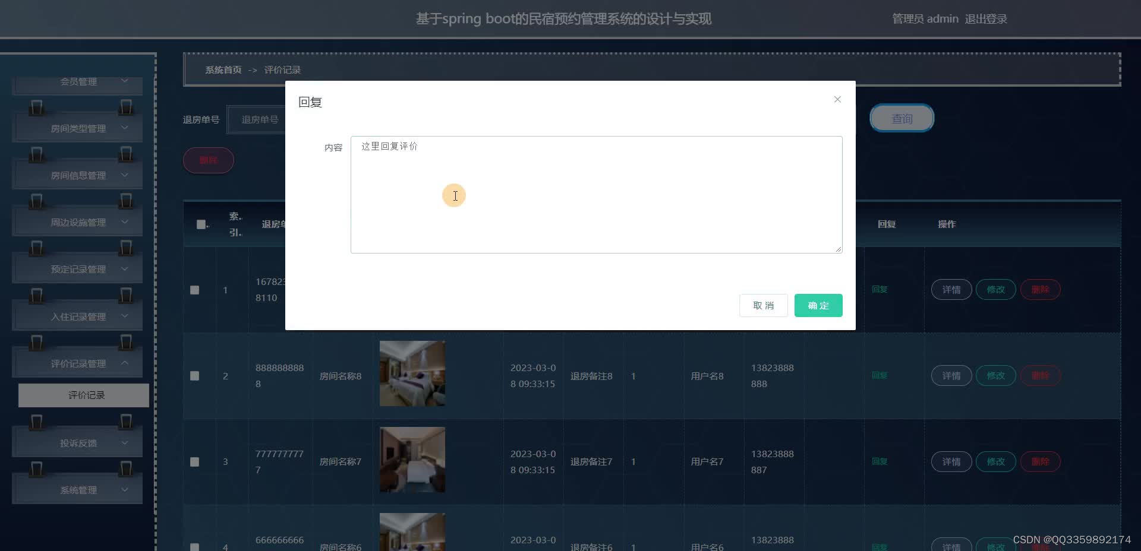Click the 退房备注7 cell
The image size is (1141, 551).
tap(591, 462)
